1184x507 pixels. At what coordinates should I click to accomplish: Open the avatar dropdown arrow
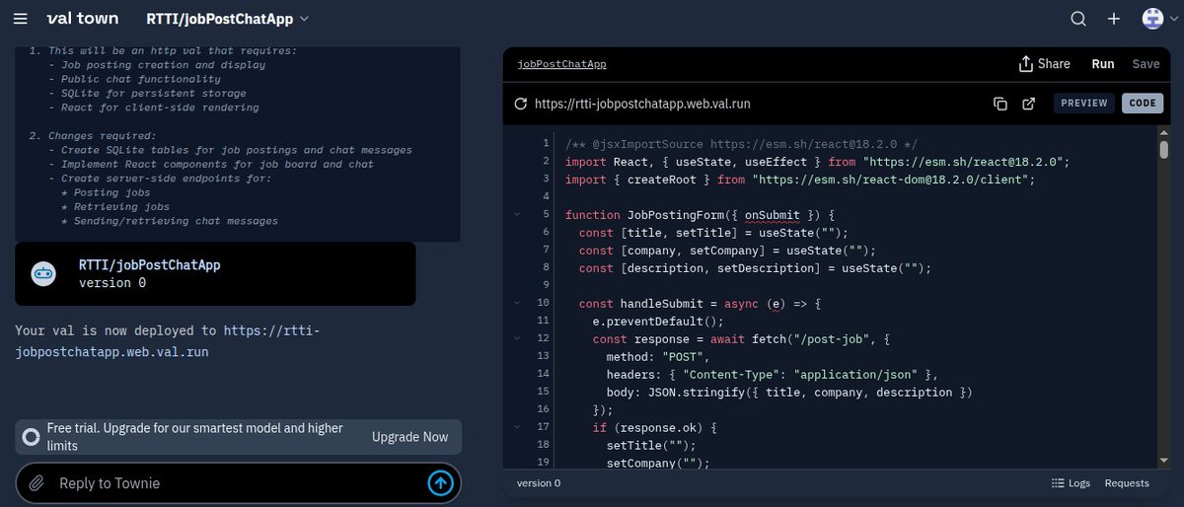pos(1172,19)
